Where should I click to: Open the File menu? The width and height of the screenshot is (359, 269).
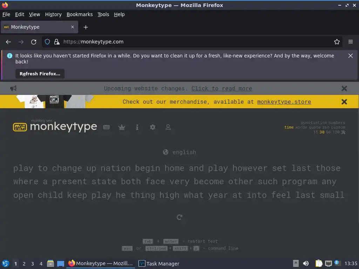(6, 14)
